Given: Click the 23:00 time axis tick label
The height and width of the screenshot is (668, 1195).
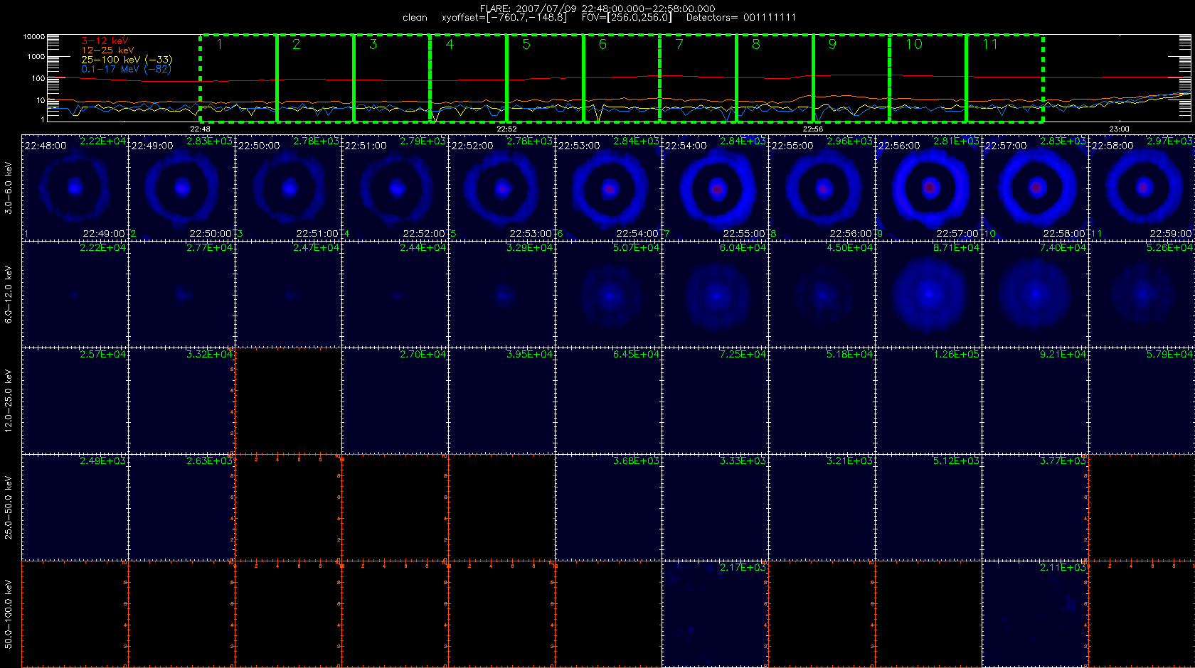Looking at the screenshot, I should click(x=1119, y=129).
